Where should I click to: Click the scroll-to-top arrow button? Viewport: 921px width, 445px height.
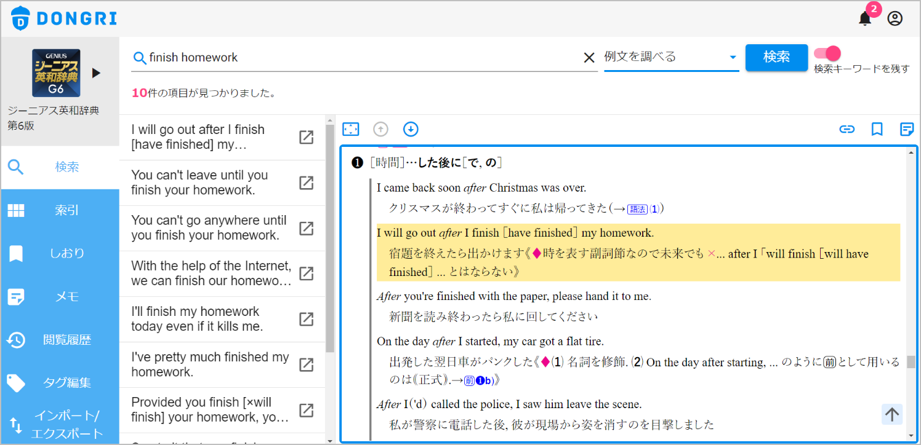click(x=891, y=414)
